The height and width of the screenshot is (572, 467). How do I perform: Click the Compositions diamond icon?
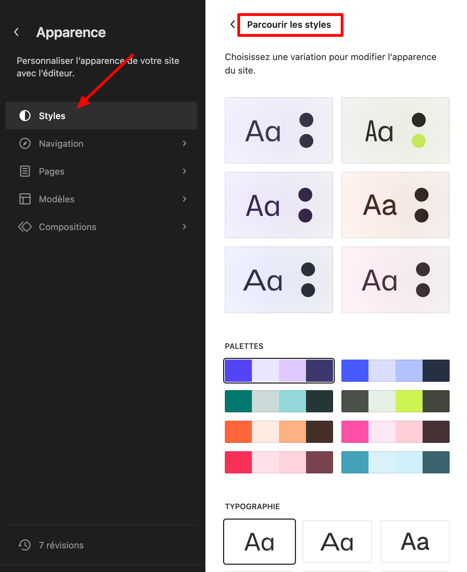pos(25,227)
